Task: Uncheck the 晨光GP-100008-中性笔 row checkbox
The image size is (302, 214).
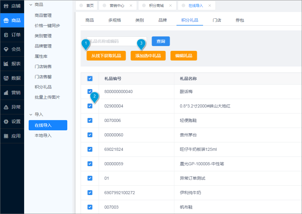Action: click(x=90, y=164)
